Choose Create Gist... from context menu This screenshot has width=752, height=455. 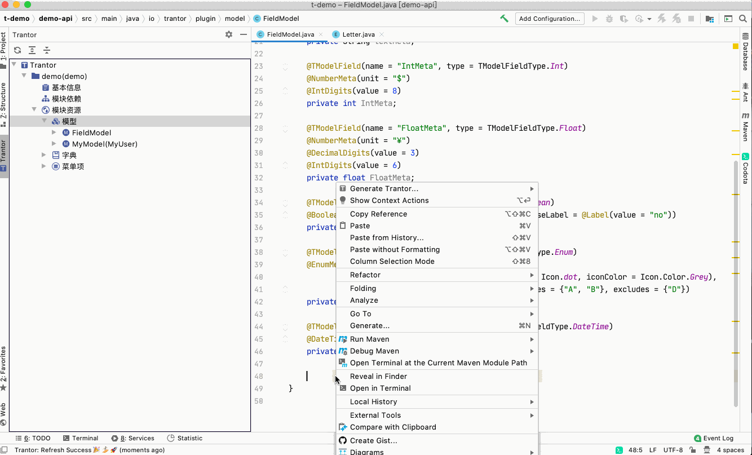[x=437, y=441]
